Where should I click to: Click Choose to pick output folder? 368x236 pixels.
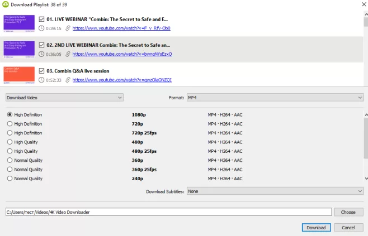coord(348,212)
